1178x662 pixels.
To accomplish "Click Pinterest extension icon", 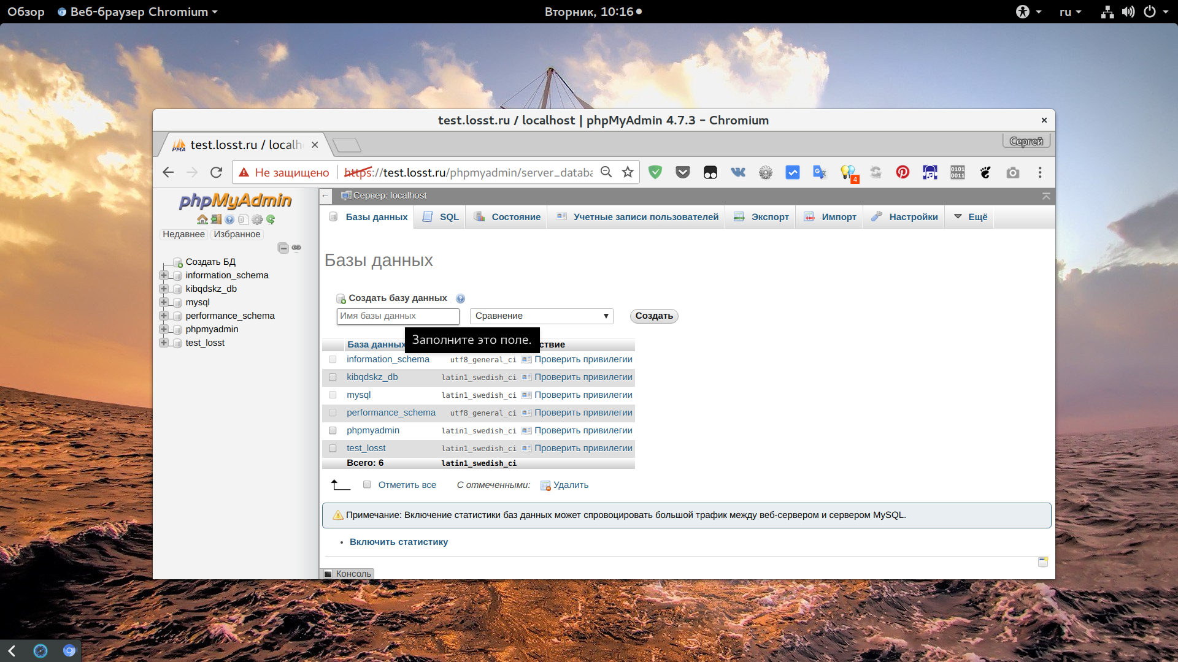I will pos(903,172).
